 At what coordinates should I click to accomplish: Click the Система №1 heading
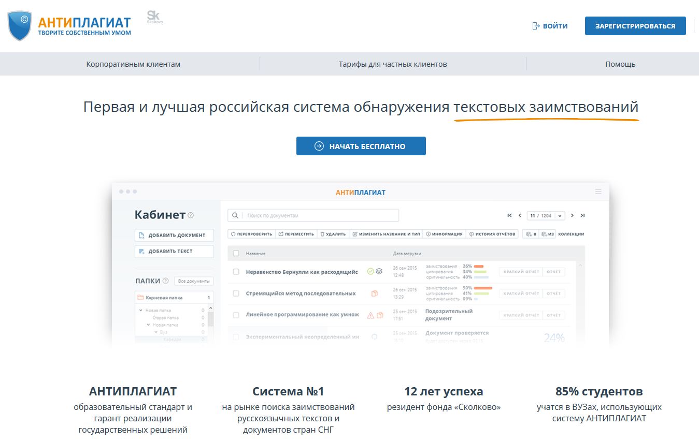[288, 391]
